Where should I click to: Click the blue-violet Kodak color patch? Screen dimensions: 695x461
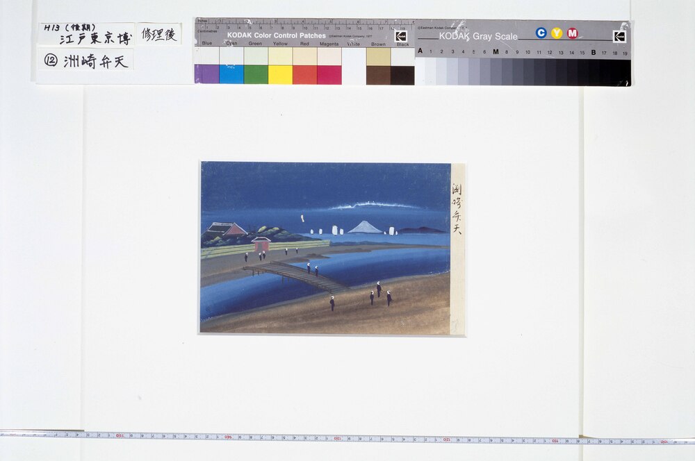pyautogui.click(x=207, y=74)
